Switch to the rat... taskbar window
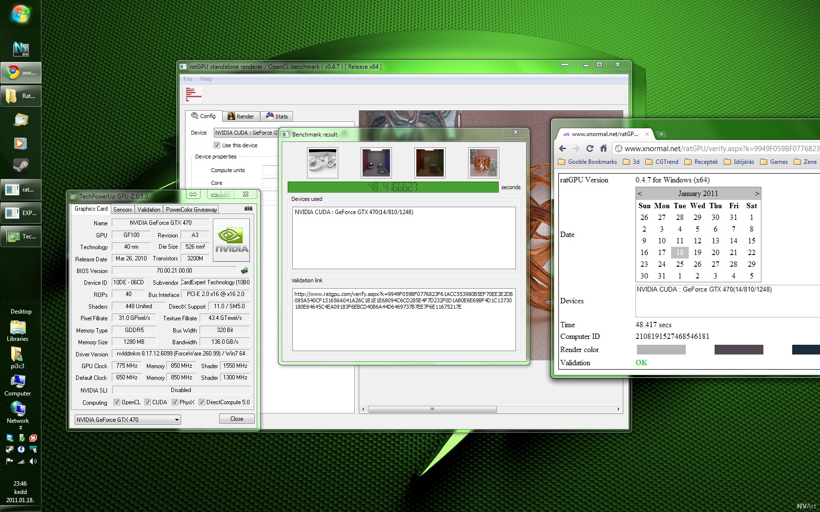The width and height of the screenshot is (820, 512). [20, 190]
